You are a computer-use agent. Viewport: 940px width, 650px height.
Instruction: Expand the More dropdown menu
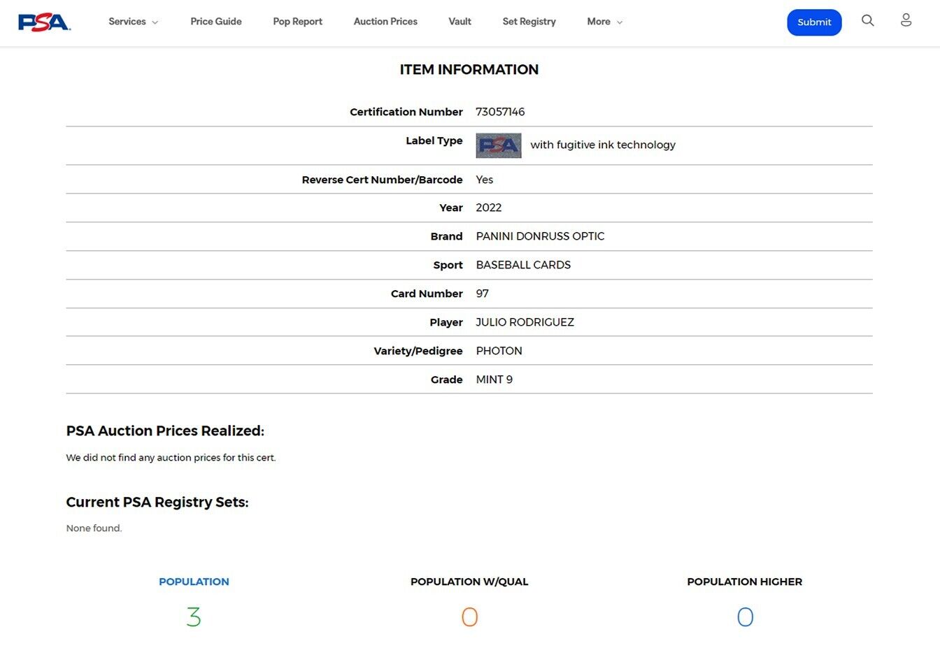tap(604, 22)
